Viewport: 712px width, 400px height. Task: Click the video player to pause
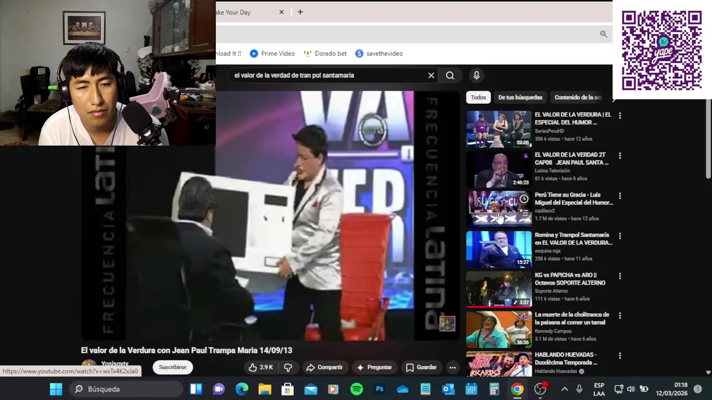click(270, 216)
